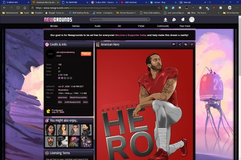Open the browser profile picture icon
The width and height of the screenshot is (241, 160).
[230, 8]
